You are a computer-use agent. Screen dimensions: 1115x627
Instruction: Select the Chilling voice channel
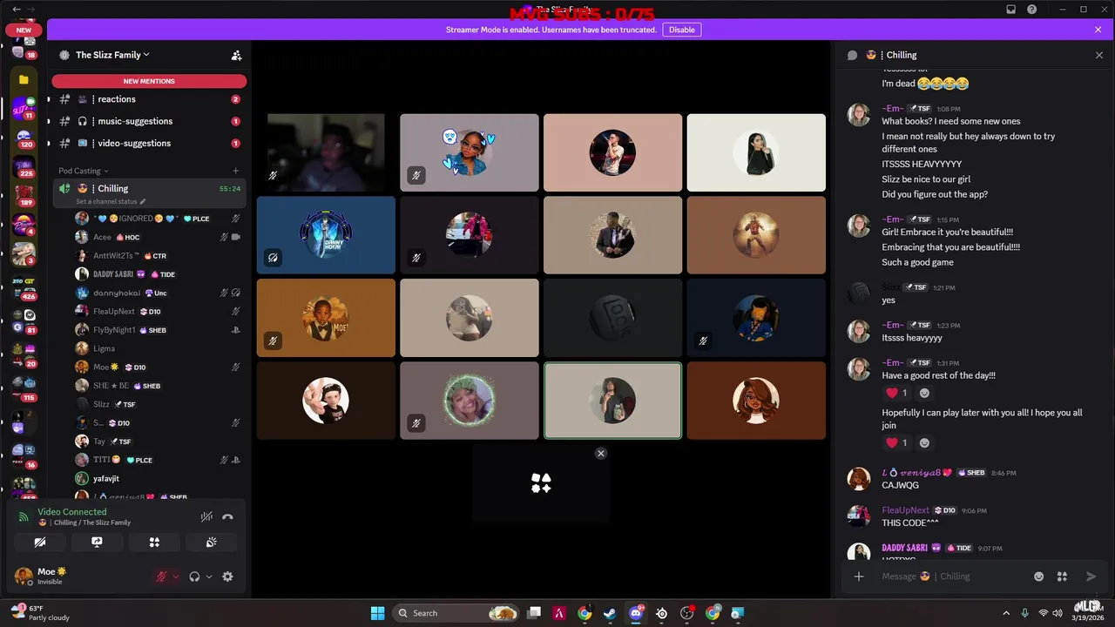pos(149,188)
